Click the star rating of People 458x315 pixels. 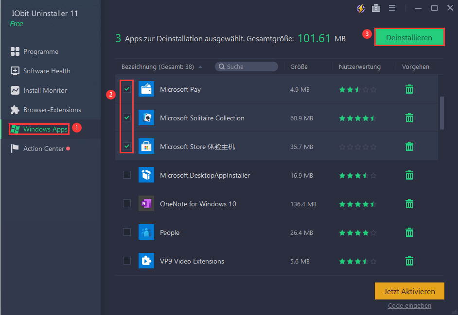357,233
